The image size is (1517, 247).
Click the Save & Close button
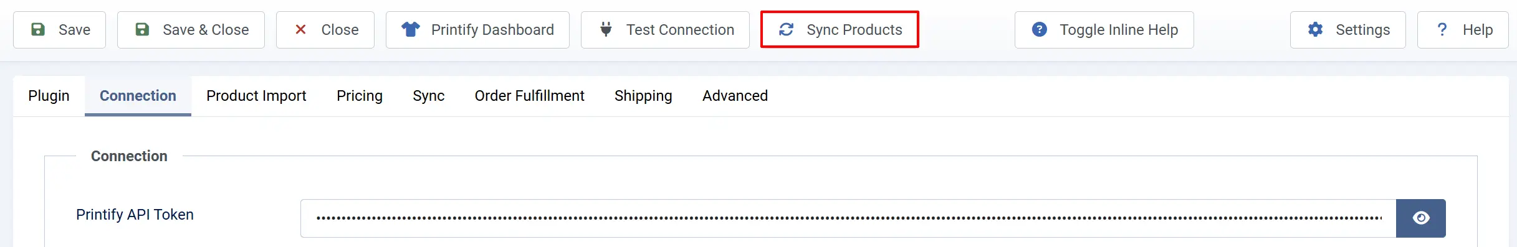pyautogui.click(x=191, y=30)
